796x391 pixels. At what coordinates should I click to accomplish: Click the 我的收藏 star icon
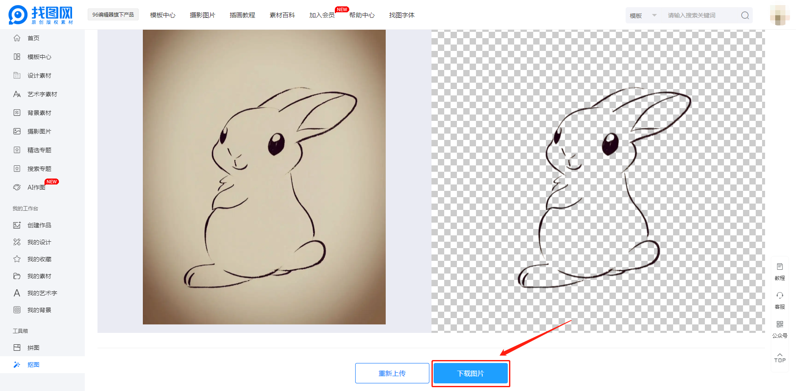(x=17, y=259)
